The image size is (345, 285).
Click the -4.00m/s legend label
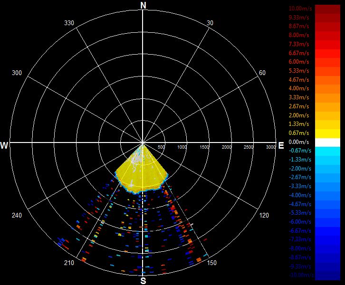[300, 195]
